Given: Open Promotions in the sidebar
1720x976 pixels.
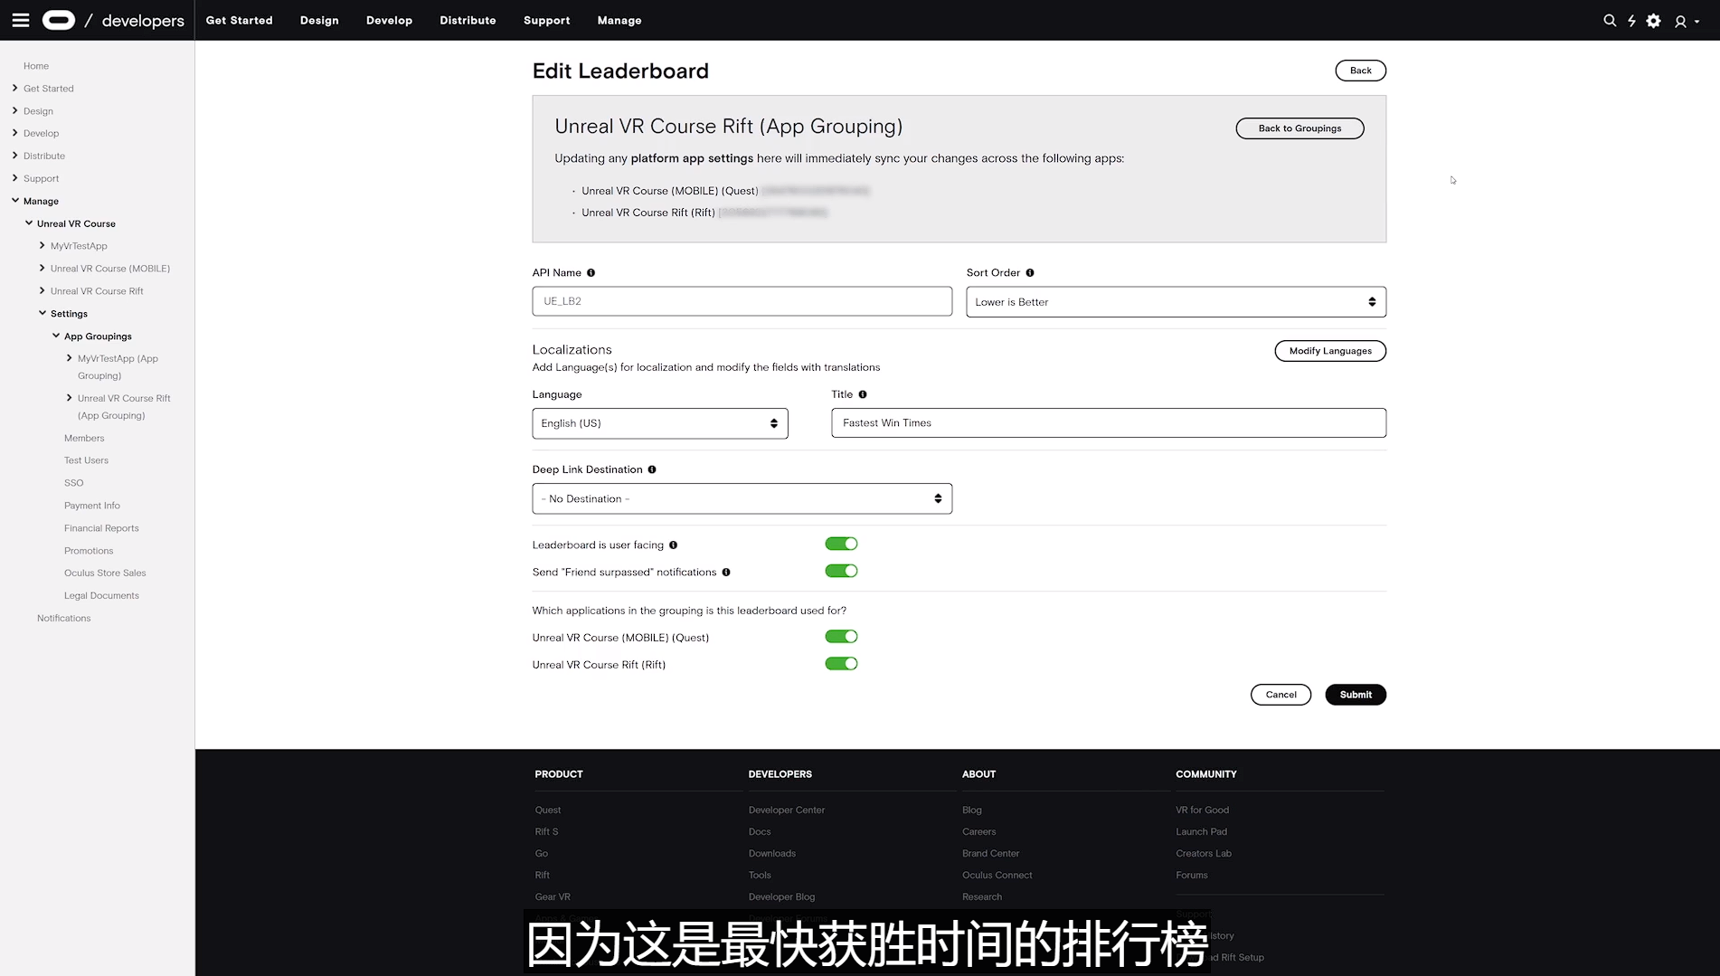Looking at the screenshot, I should 89,551.
